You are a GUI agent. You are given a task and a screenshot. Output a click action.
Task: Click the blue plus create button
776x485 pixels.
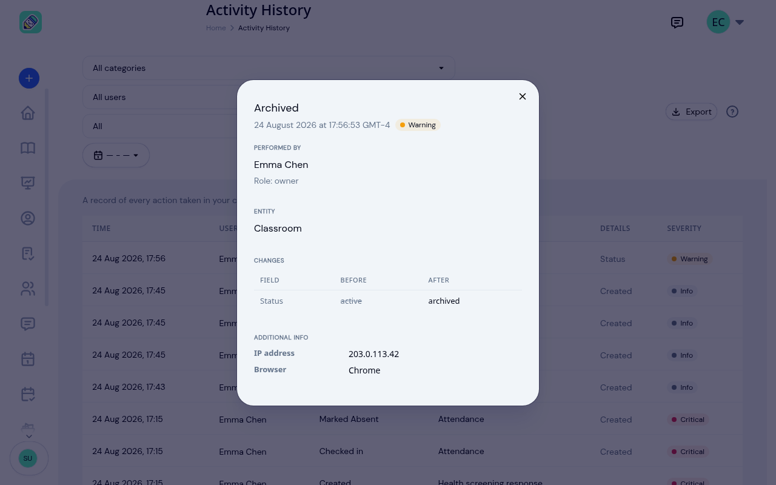[x=29, y=78]
